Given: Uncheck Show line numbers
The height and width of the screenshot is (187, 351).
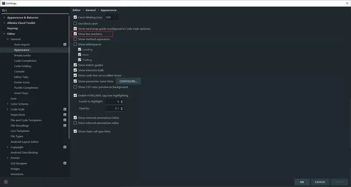Looking at the screenshot, I should click(x=75, y=34).
